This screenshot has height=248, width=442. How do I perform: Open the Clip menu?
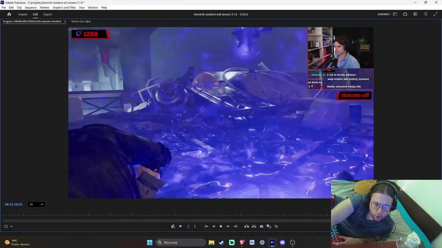pos(19,8)
